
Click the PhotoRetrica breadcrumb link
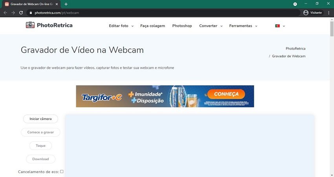coord(295,49)
